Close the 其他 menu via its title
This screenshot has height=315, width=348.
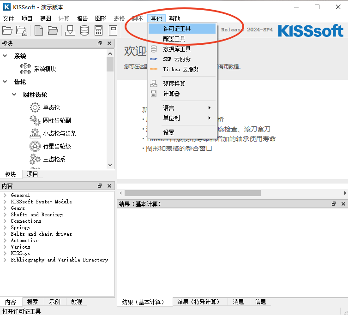coord(156,18)
